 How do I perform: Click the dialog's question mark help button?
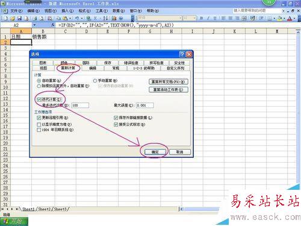pyautogui.click(x=182, y=54)
